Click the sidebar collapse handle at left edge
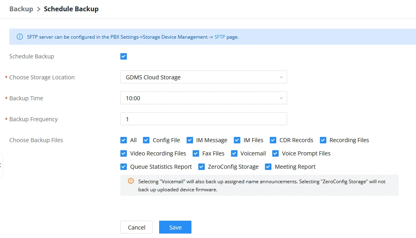The image size is (416, 238). [x=1, y=166]
